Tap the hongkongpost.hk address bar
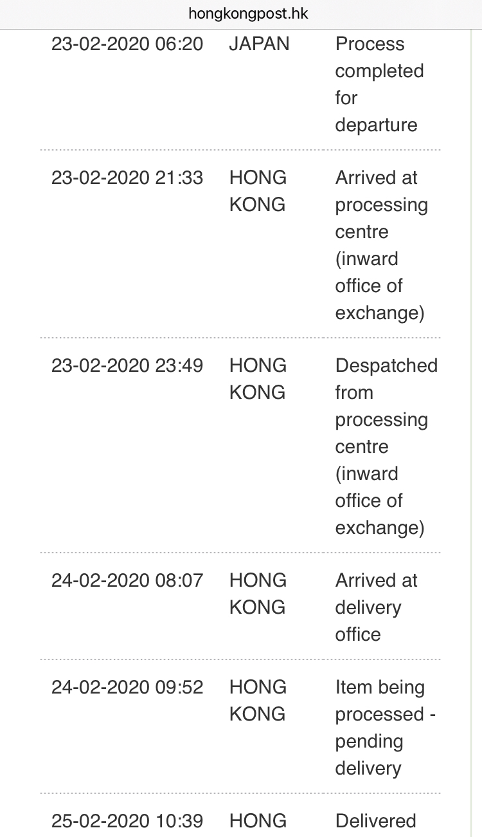 click(248, 14)
